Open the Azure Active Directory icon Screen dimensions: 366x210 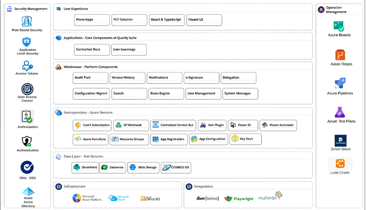[x=28, y=191]
